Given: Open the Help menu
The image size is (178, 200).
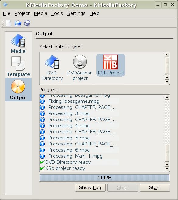Looking at the screenshot, I should 94,13.
